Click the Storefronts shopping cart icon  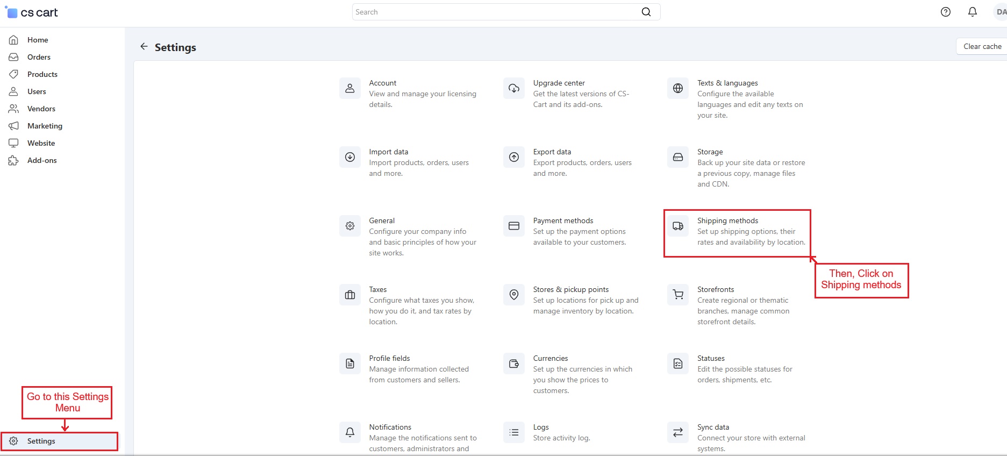pyautogui.click(x=677, y=295)
